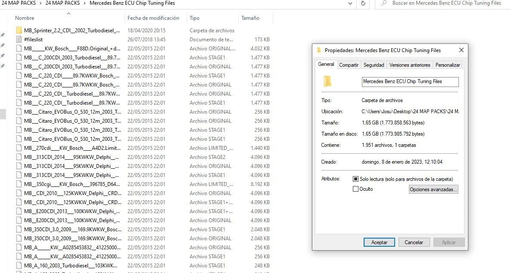Click the folder icon in Properties title bar

319,50
